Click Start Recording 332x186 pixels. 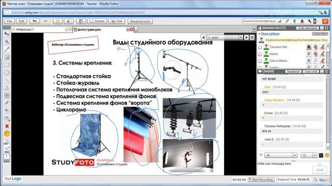tap(261, 180)
